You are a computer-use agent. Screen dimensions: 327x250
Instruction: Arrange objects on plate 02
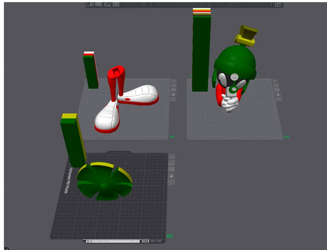point(277,90)
